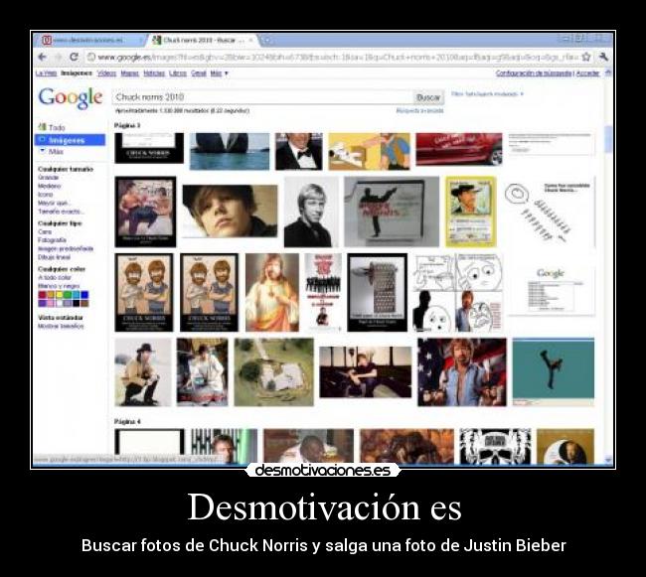Close the Chuck norris 2010 tab
The height and width of the screenshot is (577, 646).
coord(250,40)
